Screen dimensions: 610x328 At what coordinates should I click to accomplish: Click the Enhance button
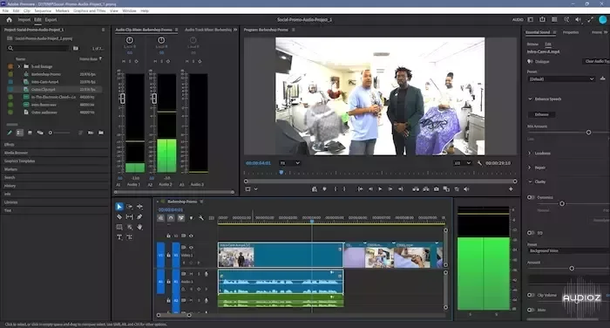[541, 114]
